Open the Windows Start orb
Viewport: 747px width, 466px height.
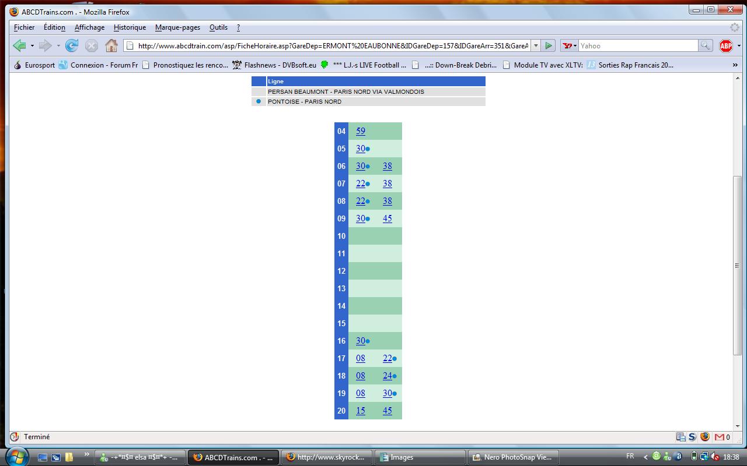pos(17,457)
